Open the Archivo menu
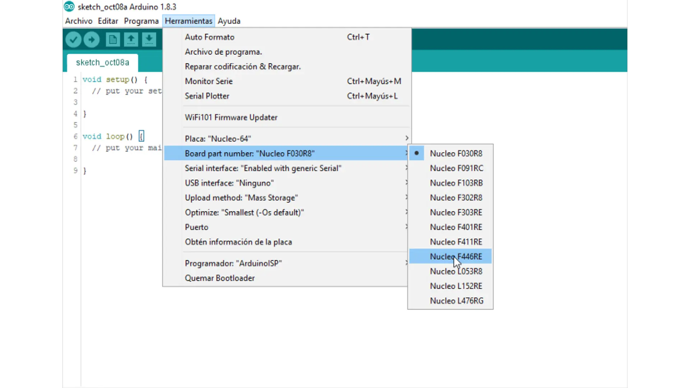Image resolution: width=690 pixels, height=388 pixels. click(79, 21)
